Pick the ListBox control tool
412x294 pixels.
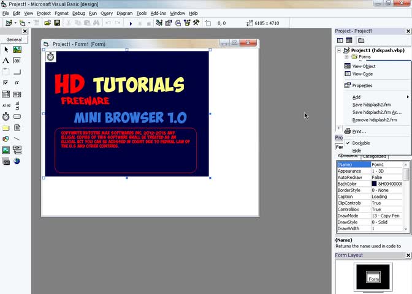pyautogui.click(x=17, y=94)
